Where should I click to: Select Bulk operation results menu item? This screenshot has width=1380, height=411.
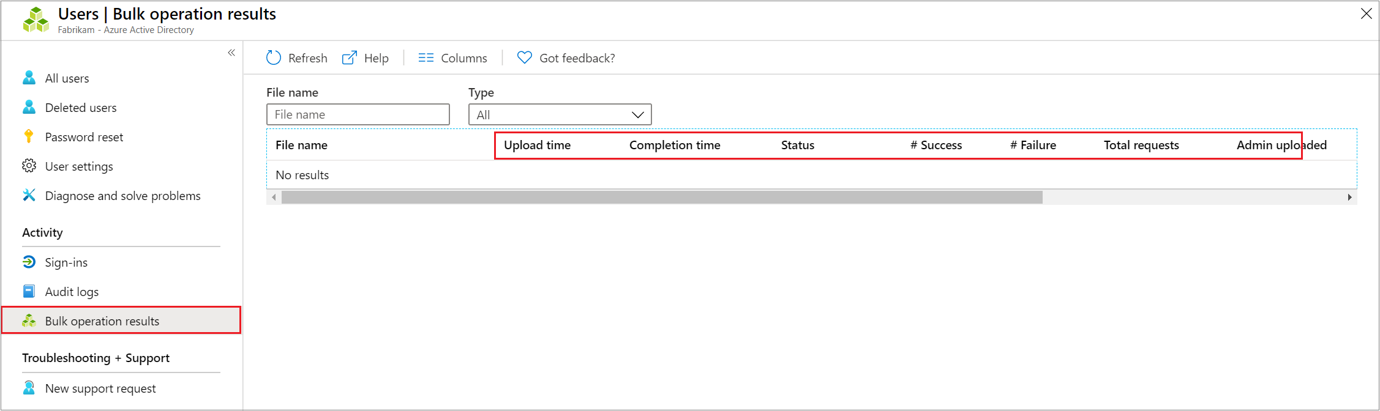tap(102, 321)
